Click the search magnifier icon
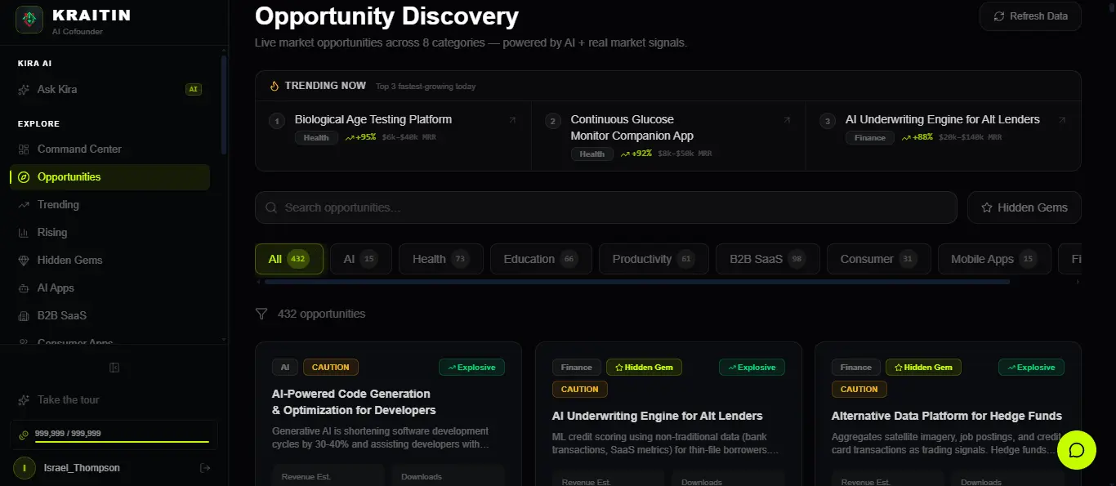Viewport: 1116px width, 486px height. coord(272,208)
